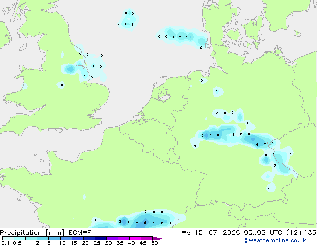Click the 20–25 mm legend color swatch
The height and width of the screenshot is (245, 317).
coord(89,238)
